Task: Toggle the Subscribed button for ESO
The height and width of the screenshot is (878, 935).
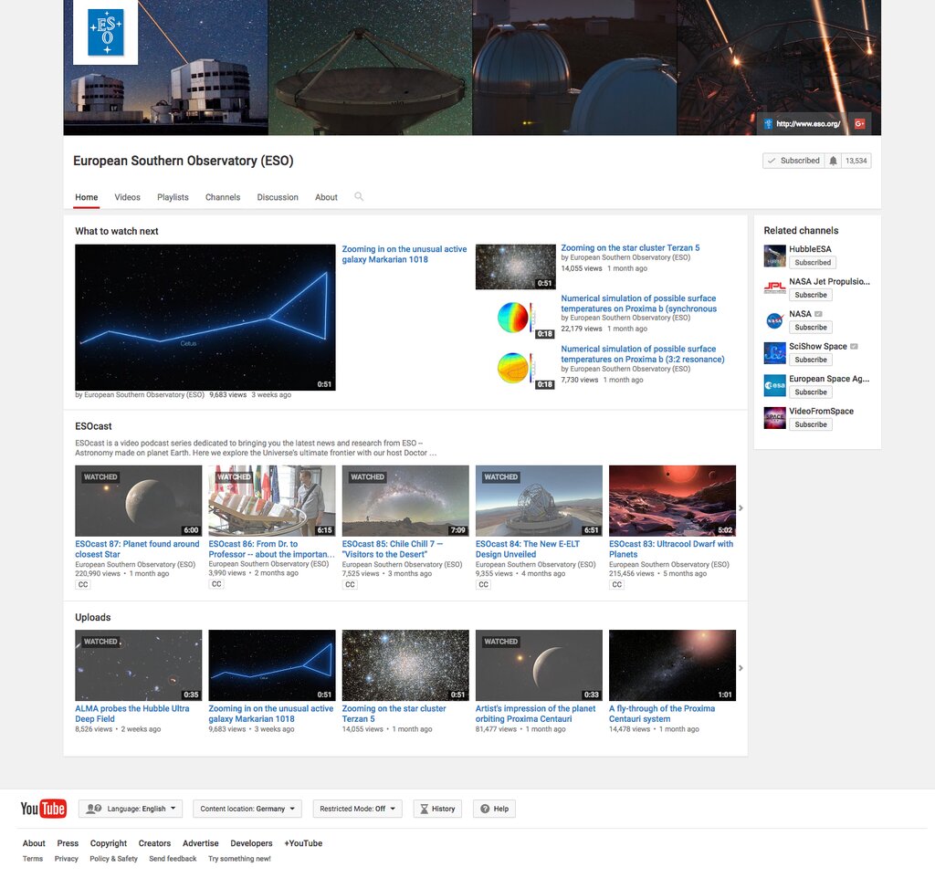Action: (793, 161)
